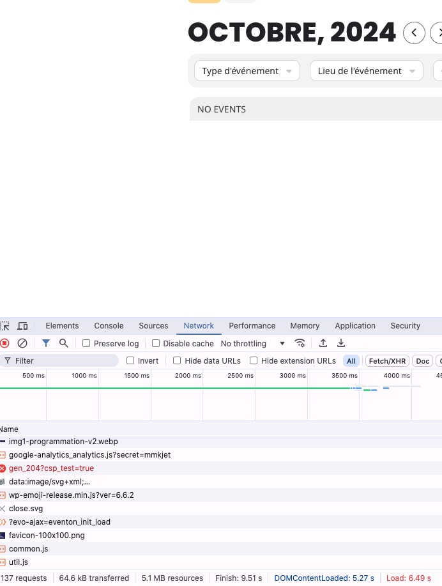Filter requests by Doc
Viewport: 442px width, 586px height.
click(x=423, y=361)
